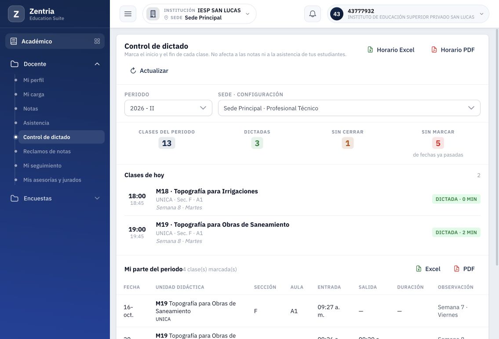Click the Semana 7 · Viernes observation
The width and height of the screenshot is (499, 339).
click(452, 311)
